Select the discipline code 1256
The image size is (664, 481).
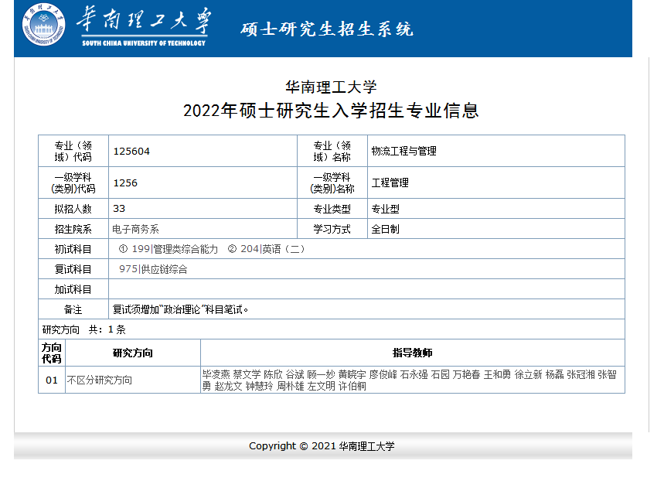(125, 183)
